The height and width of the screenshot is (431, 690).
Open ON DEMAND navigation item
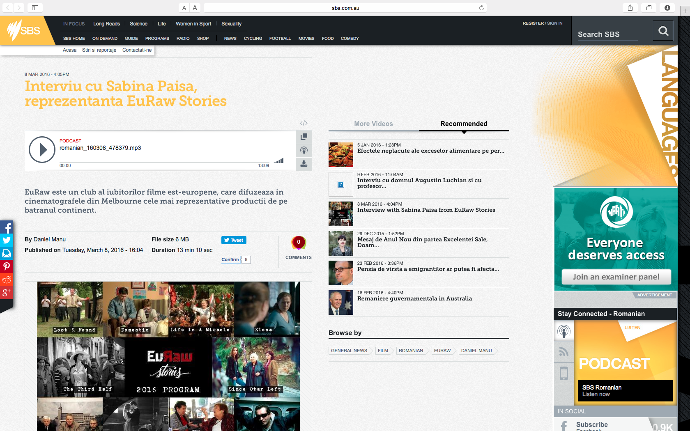[105, 39]
